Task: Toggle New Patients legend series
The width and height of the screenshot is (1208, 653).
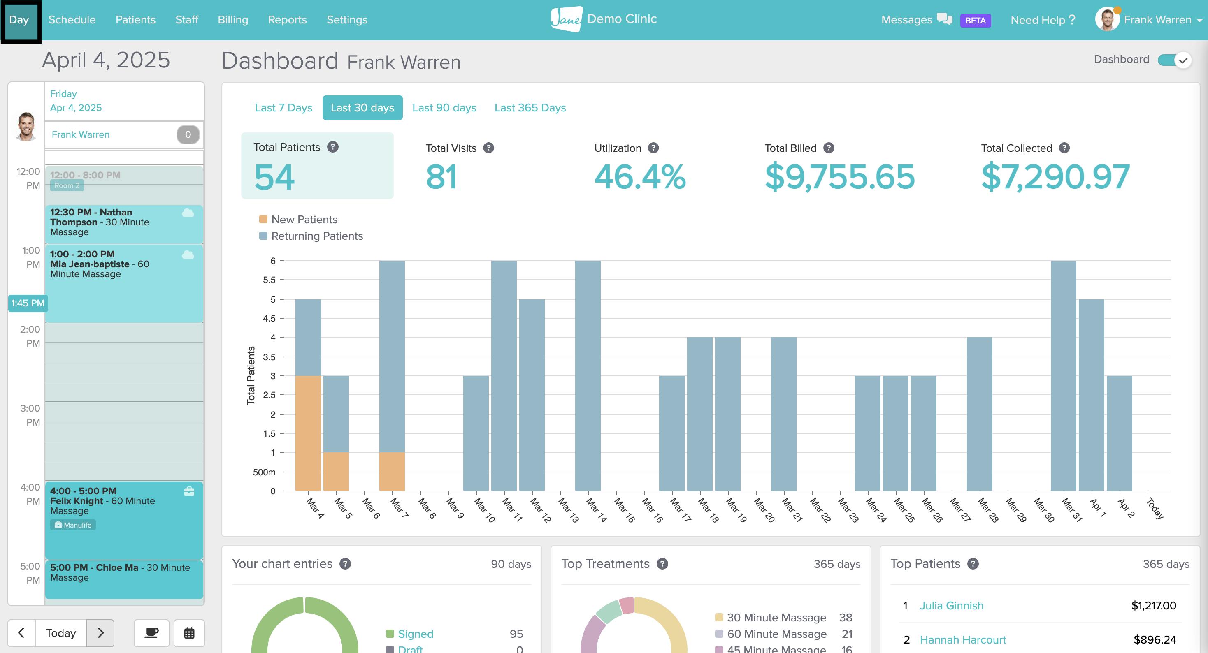Action: click(298, 220)
